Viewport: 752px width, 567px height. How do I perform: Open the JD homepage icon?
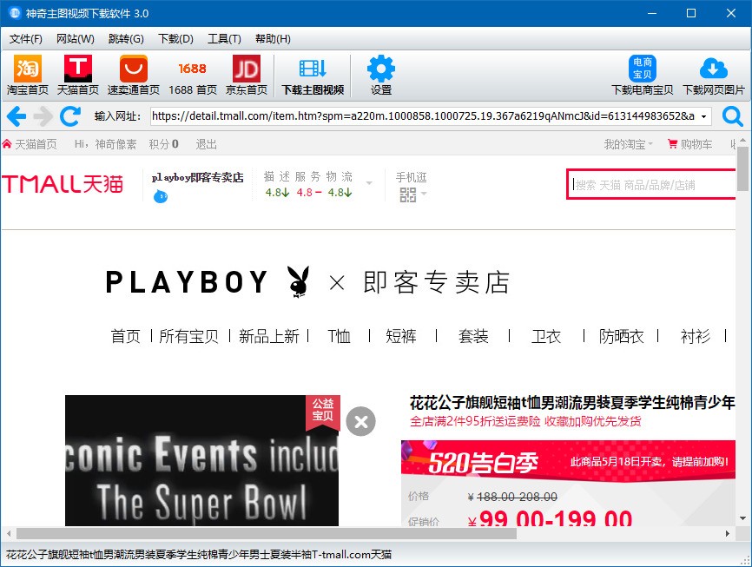(x=246, y=69)
